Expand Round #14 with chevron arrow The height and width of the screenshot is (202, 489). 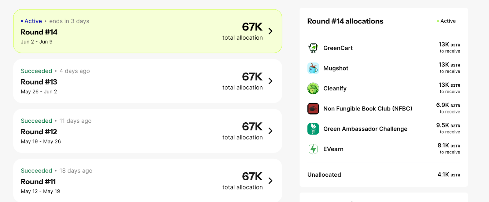tap(270, 31)
